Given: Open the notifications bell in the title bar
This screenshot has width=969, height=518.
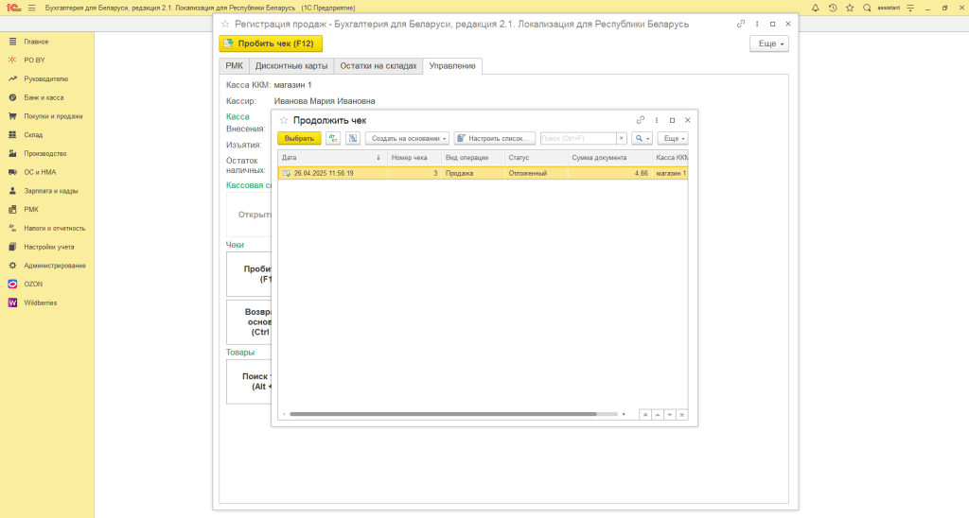Looking at the screenshot, I should pyautogui.click(x=815, y=8).
